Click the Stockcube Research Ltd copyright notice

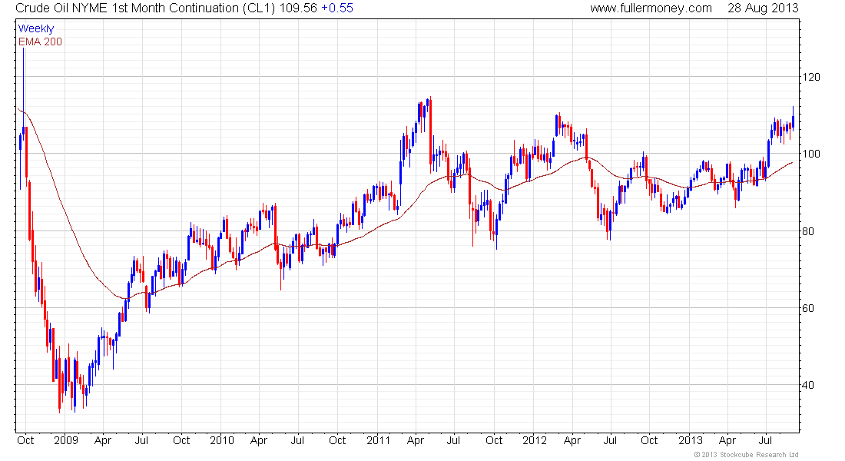pos(747,455)
